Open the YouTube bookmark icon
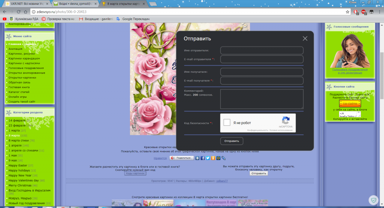 (x=4, y=19)
